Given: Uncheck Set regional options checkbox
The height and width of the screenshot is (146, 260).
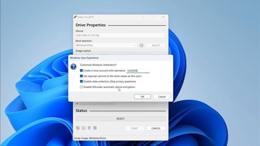Looking at the screenshot, I should (81, 76).
